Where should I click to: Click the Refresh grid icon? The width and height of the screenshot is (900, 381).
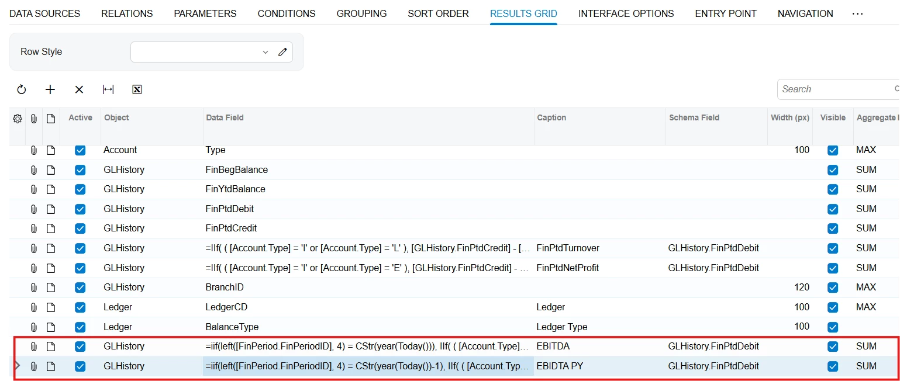click(x=22, y=89)
